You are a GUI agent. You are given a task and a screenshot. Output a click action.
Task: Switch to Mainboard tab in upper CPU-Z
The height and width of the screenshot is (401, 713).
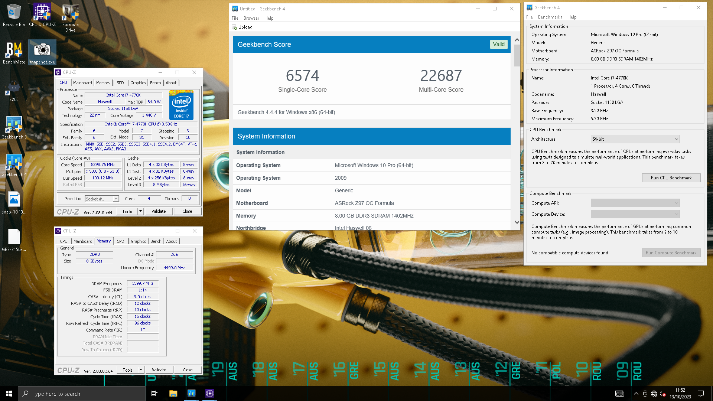(x=82, y=83)
